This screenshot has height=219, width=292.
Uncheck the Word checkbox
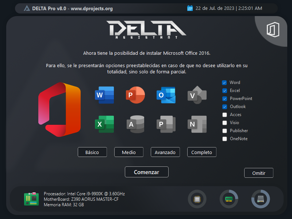point(224,82)
